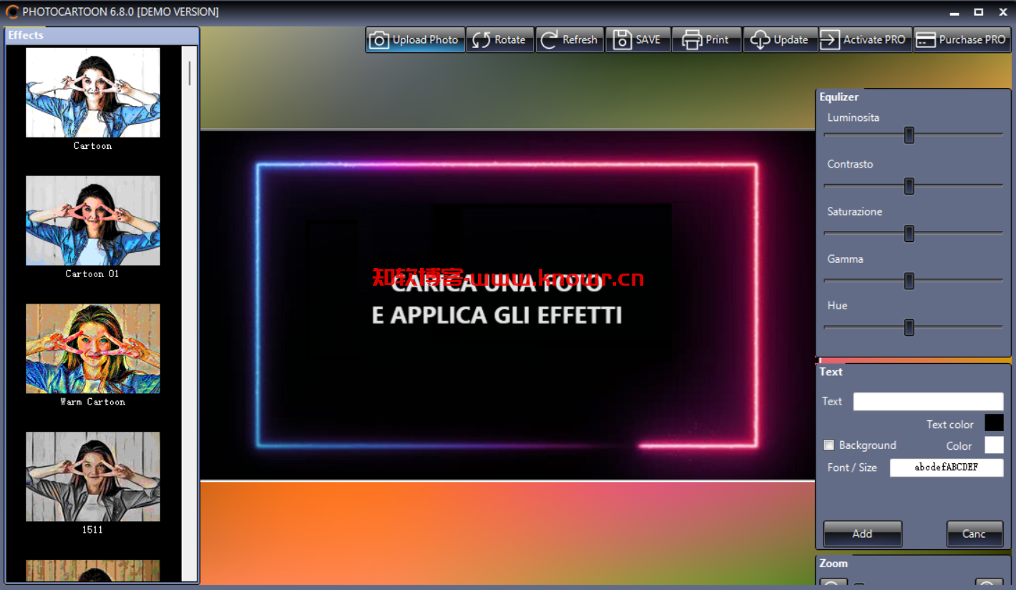Open the black Text color swatch

[994, 422]
